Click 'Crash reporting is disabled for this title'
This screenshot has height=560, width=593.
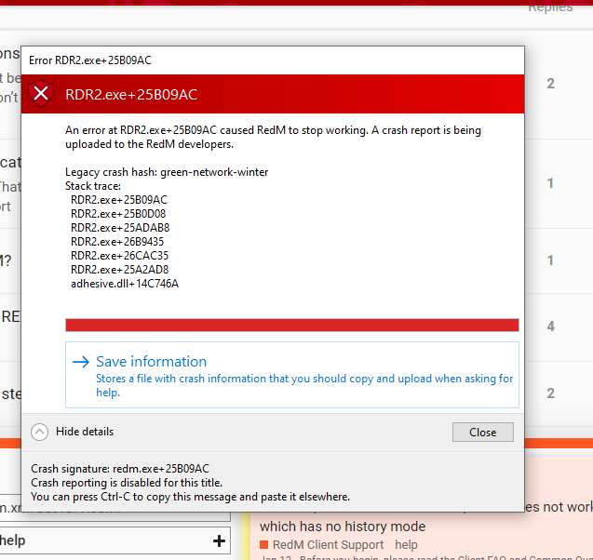(x=127, y=483)
